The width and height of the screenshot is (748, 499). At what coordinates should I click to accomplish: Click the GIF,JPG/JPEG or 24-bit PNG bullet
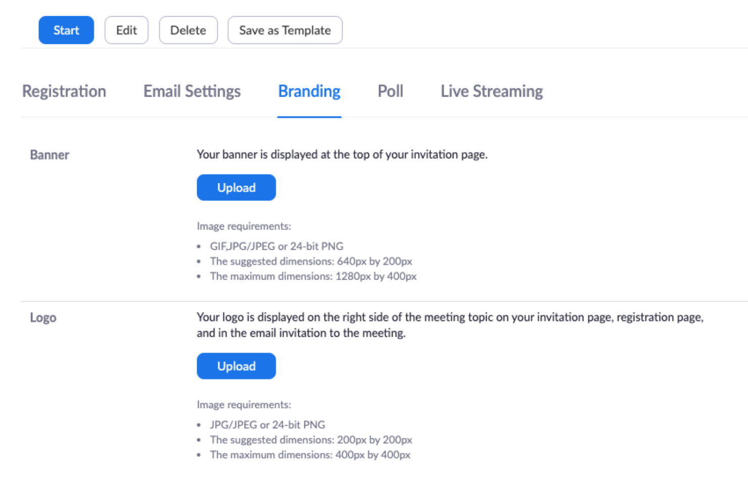click(x=277, y=246)
